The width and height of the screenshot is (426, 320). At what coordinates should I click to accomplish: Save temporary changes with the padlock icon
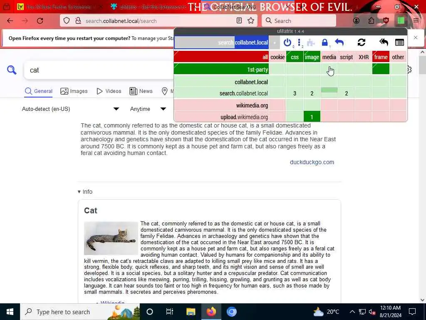coord(324,42)
